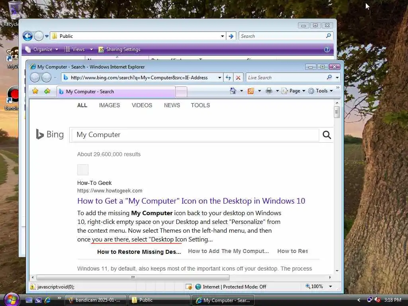The width and height of the screenshot is (408, 306).
Task: Open Sharing Settings
Action: 120,49
